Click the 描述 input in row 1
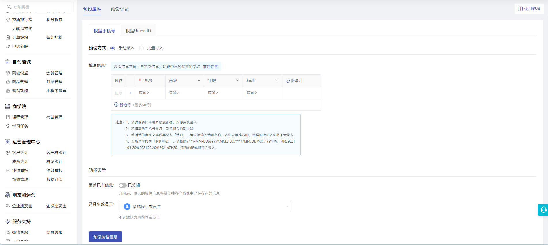Image resolution: width=548 pixels, height=245 pixels. point(263,93)
